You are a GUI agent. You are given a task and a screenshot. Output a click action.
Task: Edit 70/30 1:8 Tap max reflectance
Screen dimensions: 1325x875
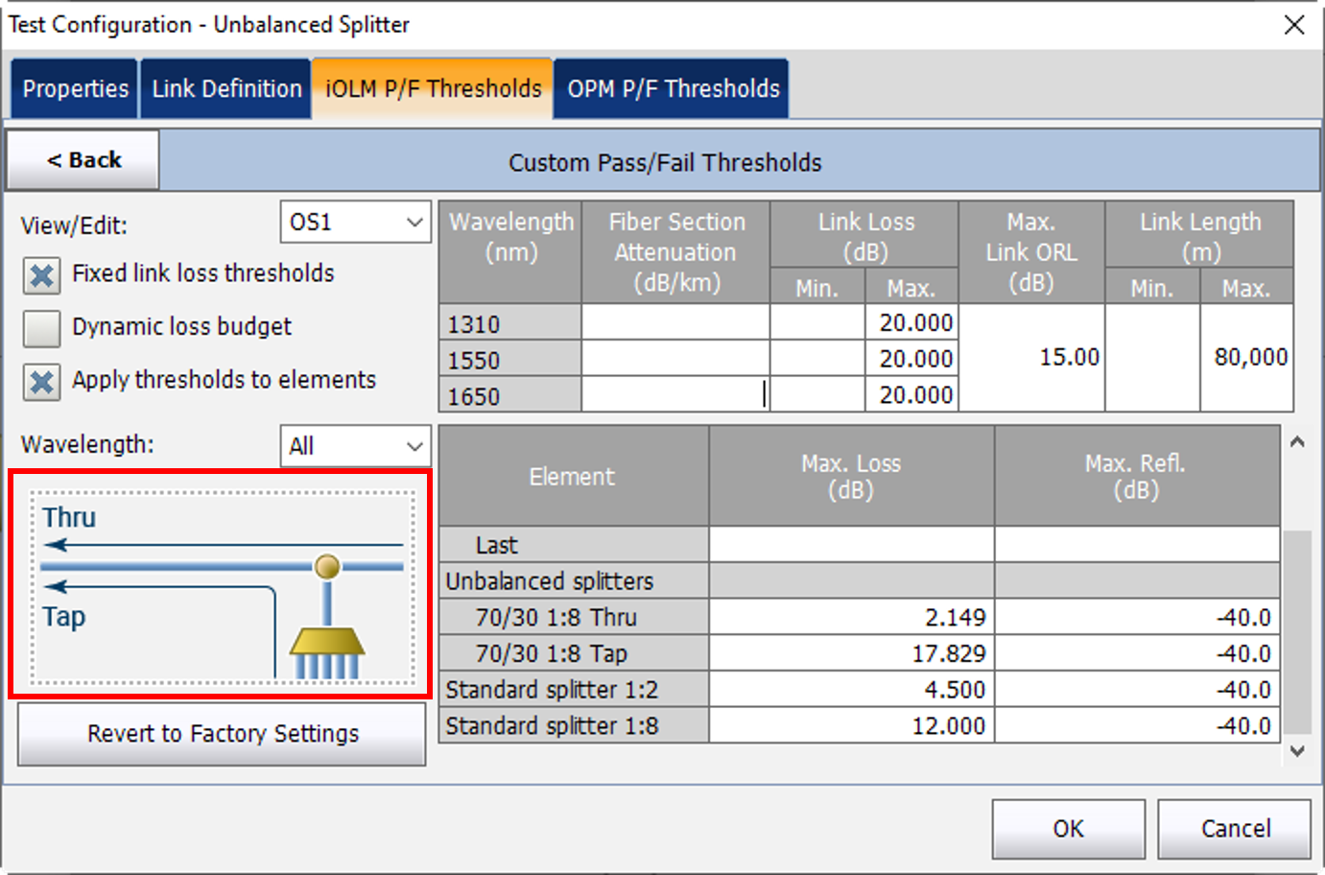click(1137, 653)
